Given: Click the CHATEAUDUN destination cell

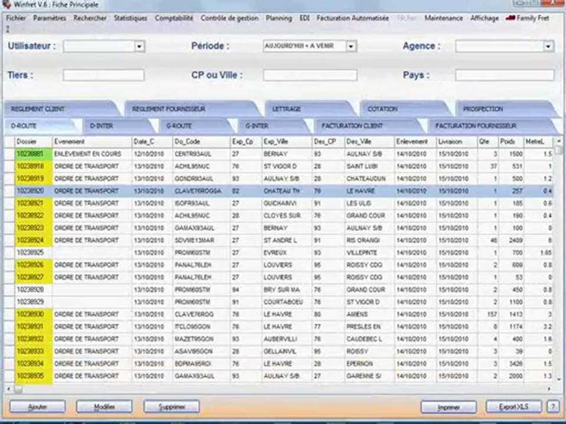Looking at the screenshot, I should 370,179.
